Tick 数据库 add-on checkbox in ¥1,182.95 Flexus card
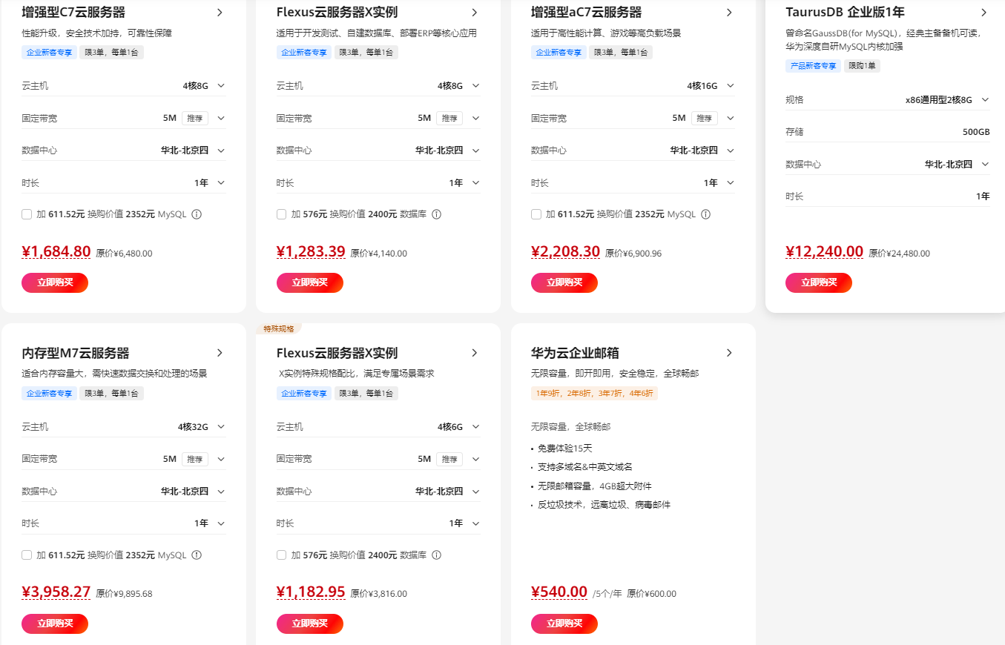Viewport: 1005px width, 645px height. [x=281, y=555]
